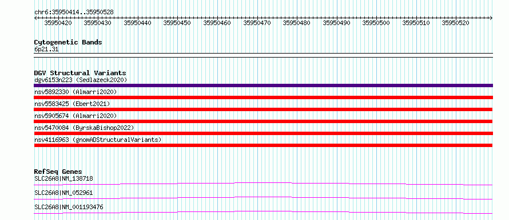Click the Cytogenetic Bands track title
Image resolution: width=509 pixels, height=220 pixels.
coord(68,42)
